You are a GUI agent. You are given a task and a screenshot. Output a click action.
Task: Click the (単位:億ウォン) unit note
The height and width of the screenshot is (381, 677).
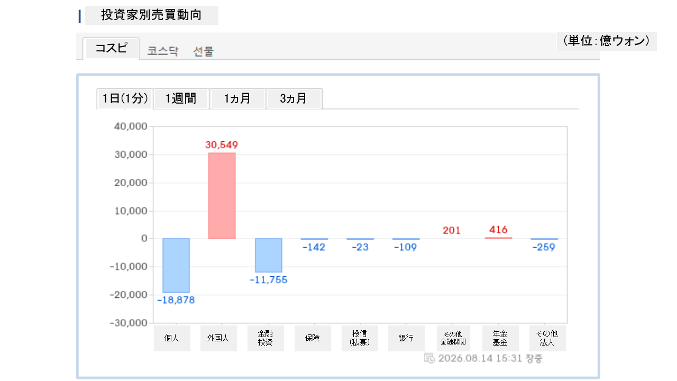(607, 41)
